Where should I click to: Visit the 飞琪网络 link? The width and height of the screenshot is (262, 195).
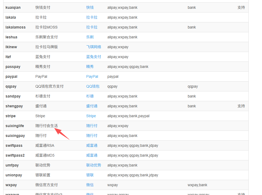(x=94, y=47)
